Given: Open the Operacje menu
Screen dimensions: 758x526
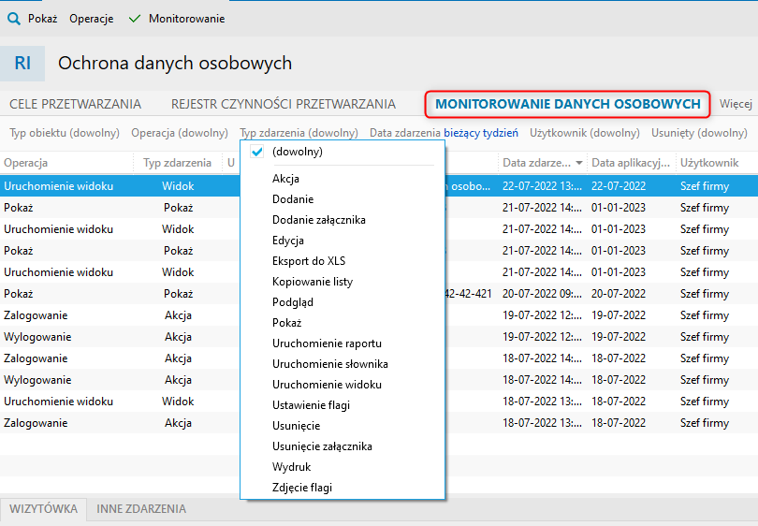Looking at the screenshot, I should point(92,19).
